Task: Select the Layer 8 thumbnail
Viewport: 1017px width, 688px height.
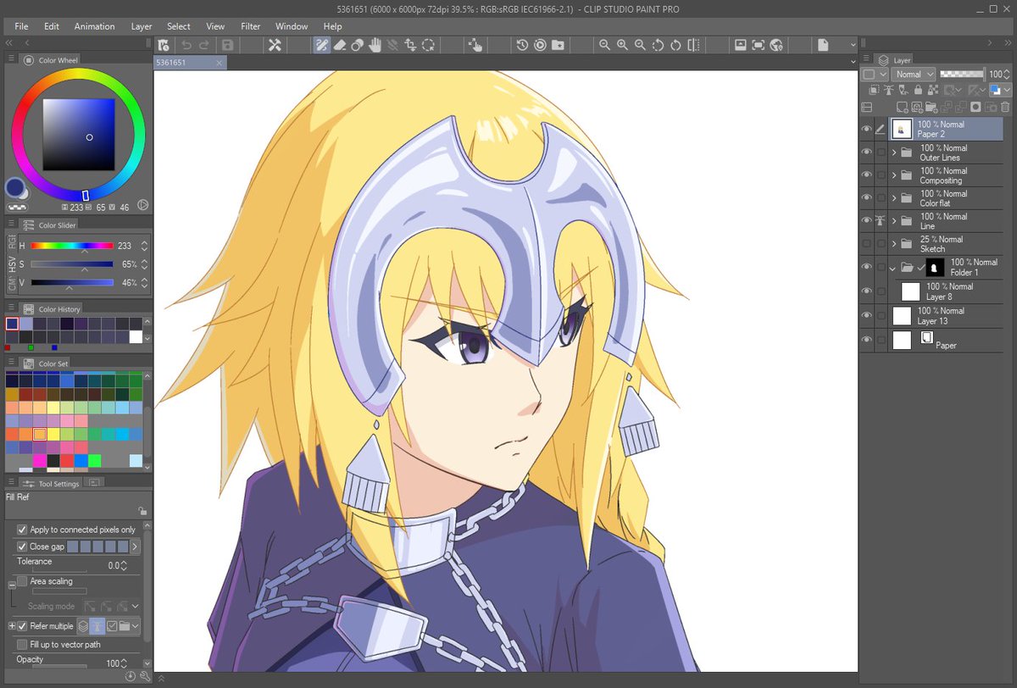Action: 911,291
